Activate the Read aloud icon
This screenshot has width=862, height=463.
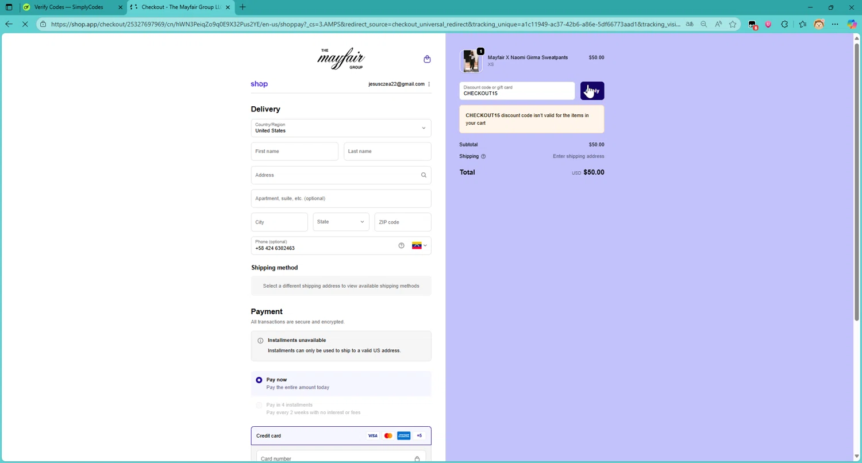click(718, 24)
